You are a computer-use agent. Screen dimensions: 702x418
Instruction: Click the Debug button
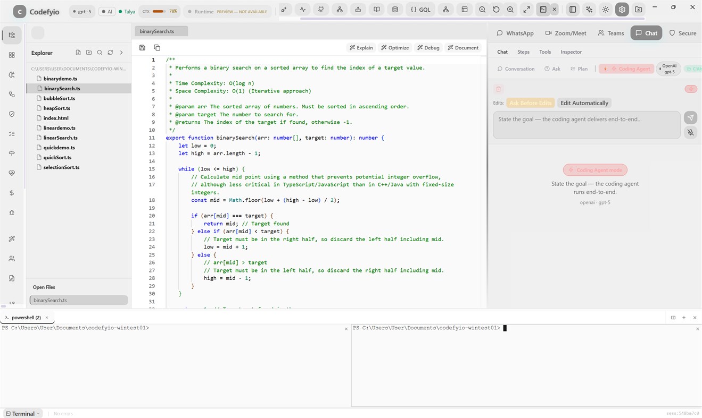(428, 48)
